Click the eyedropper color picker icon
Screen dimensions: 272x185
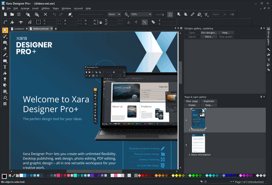[14, 176]
